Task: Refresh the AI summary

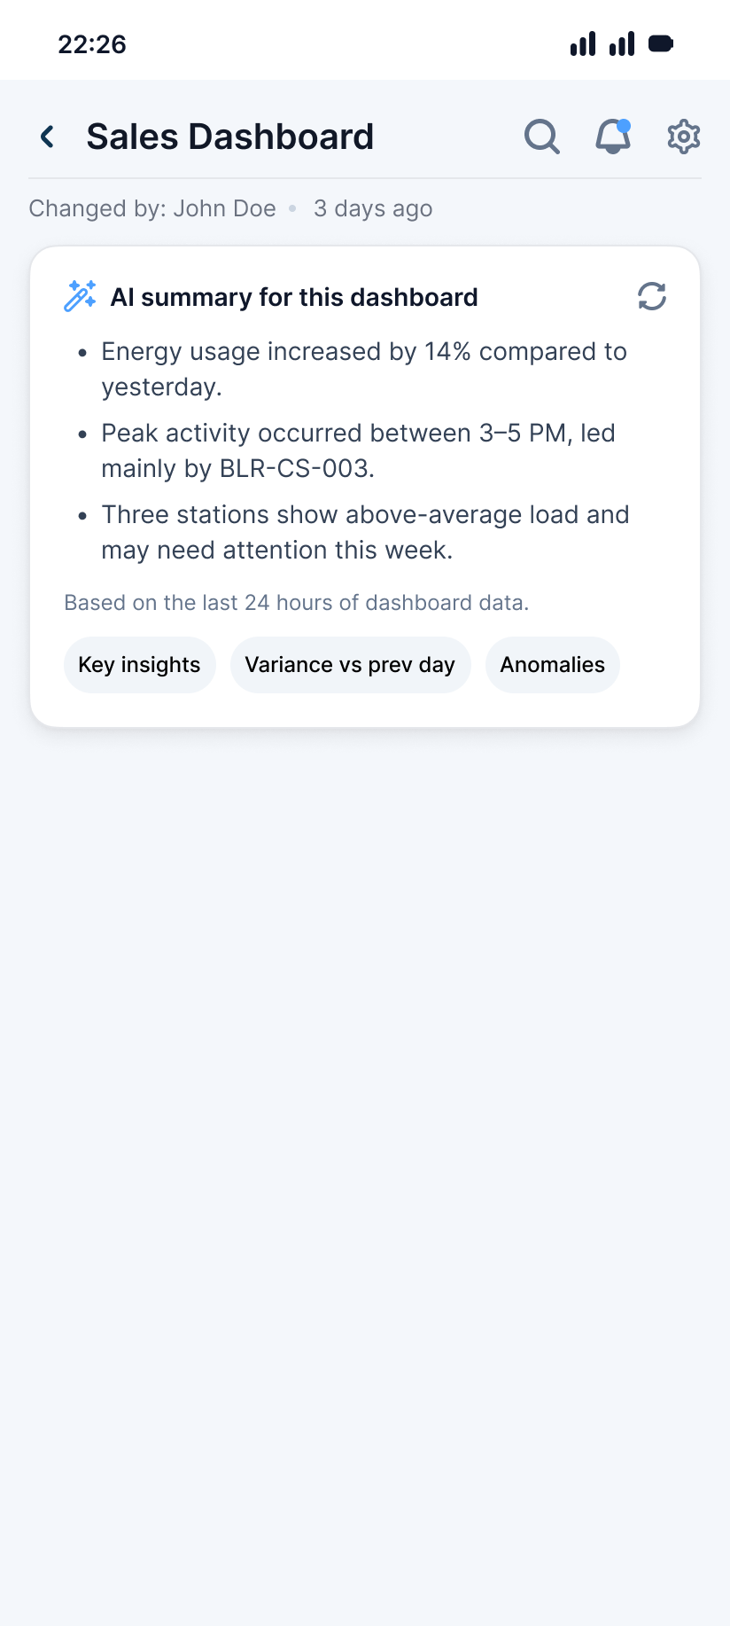Action: click(x=651, y=296)
